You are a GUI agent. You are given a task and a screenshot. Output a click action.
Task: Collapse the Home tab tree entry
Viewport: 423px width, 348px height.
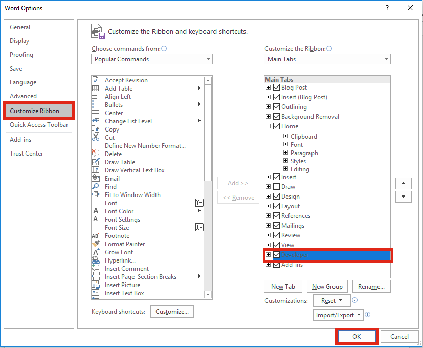268,126
